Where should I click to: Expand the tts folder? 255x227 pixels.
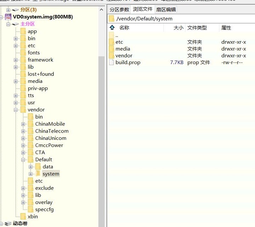(16, 96)
